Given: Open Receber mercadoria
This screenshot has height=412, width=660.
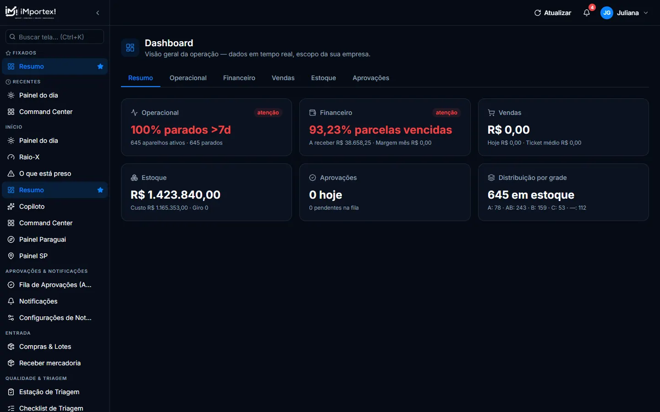Looking at the screenshot, I should 55,363.
